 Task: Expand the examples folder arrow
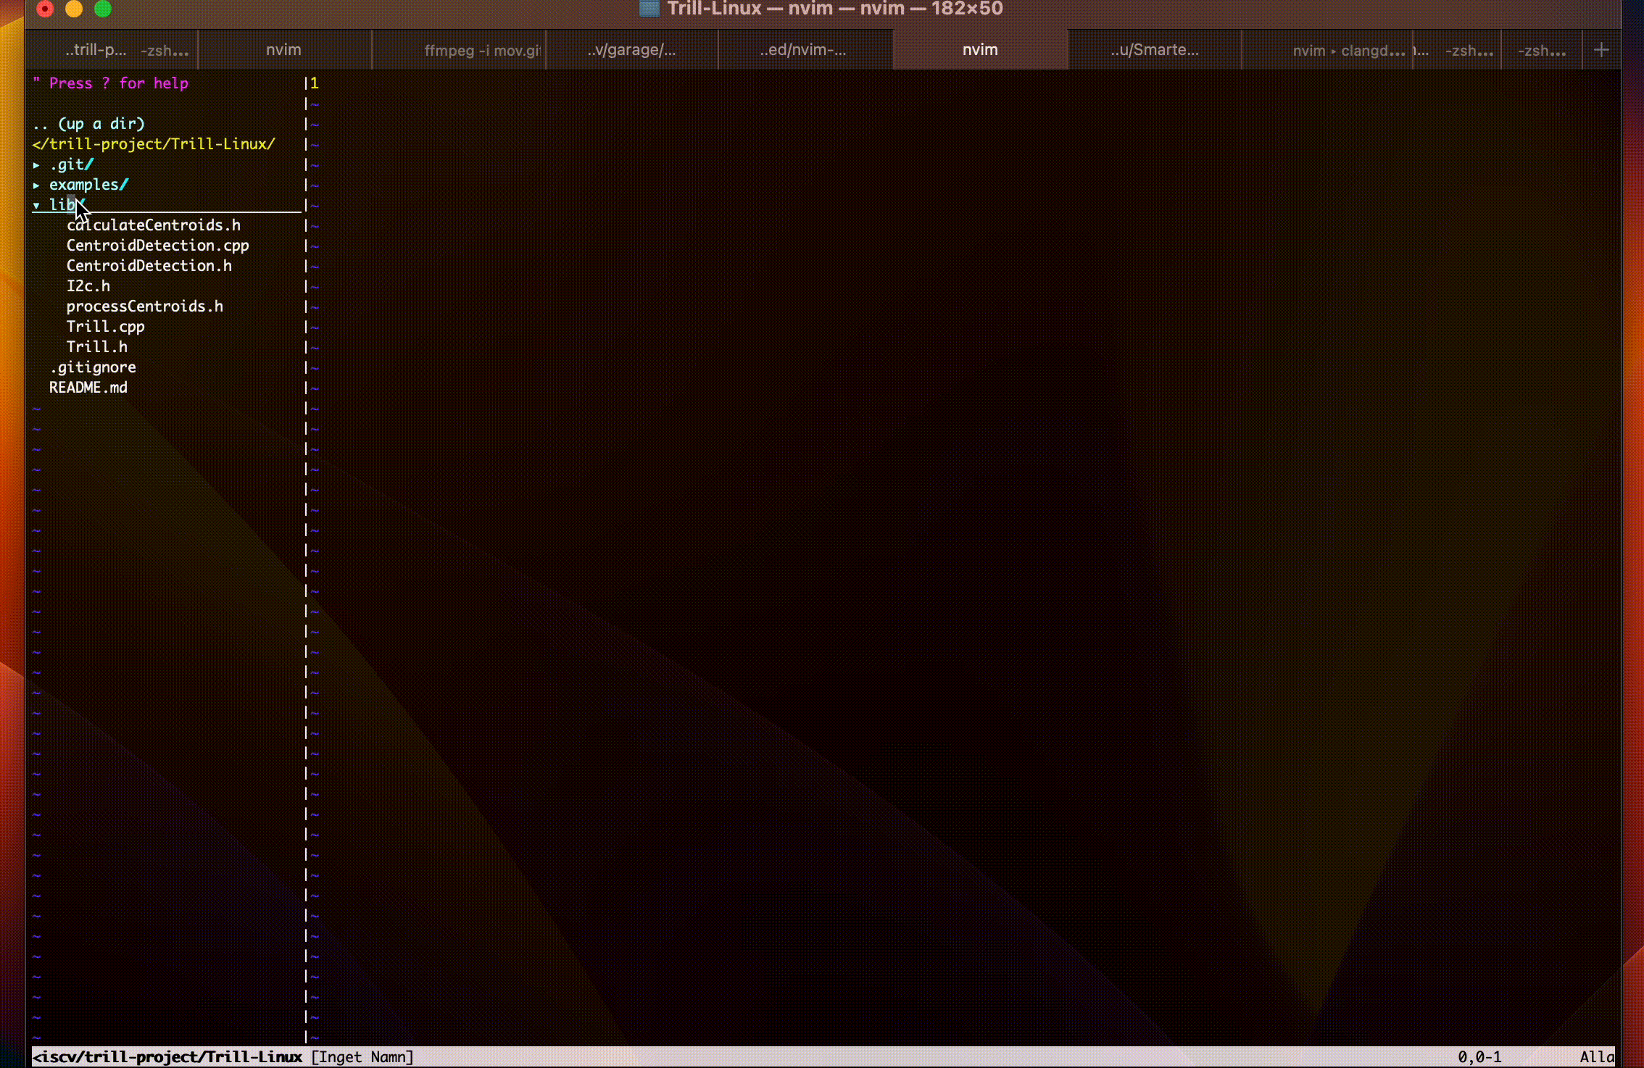click(36, 185)
